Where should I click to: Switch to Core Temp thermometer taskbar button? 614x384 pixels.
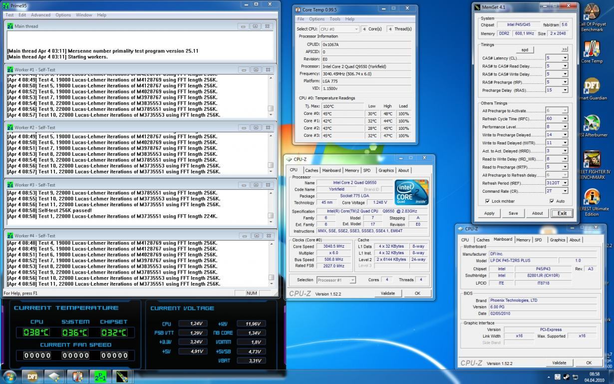(78, 376)
